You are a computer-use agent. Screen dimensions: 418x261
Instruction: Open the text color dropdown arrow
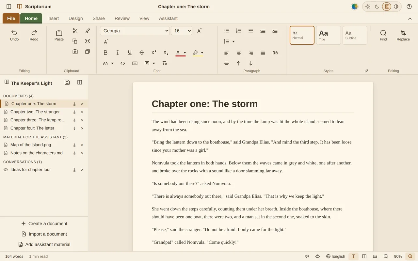(185, 53)
